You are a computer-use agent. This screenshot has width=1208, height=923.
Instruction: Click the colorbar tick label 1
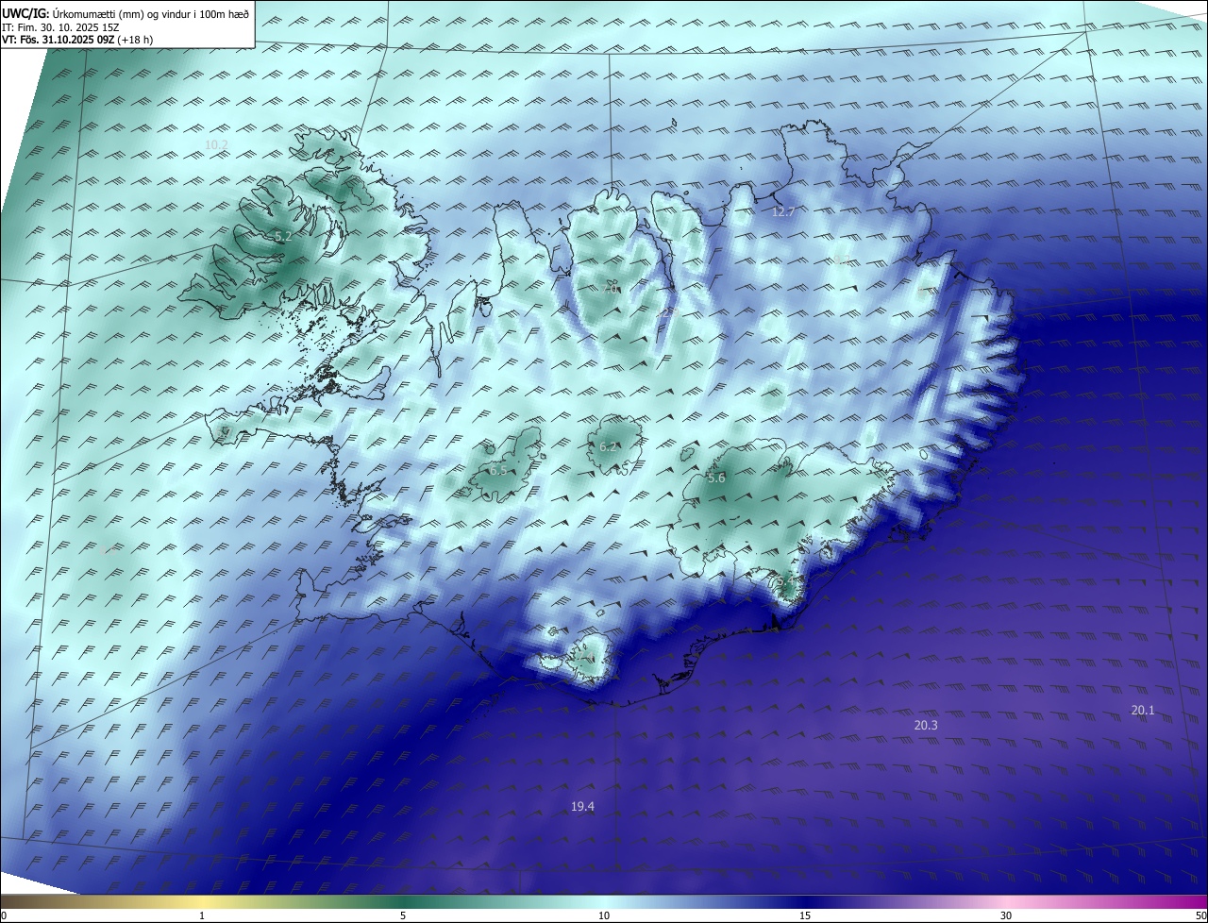[202, 916]
